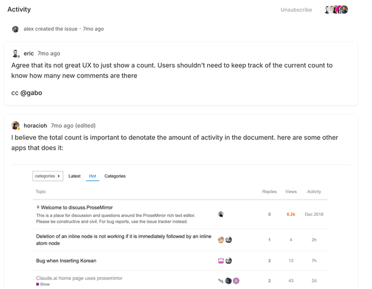Click the @gabo mention in eric's comment
The height and width of the screenshot is (289, 372).
coord(31,93)
